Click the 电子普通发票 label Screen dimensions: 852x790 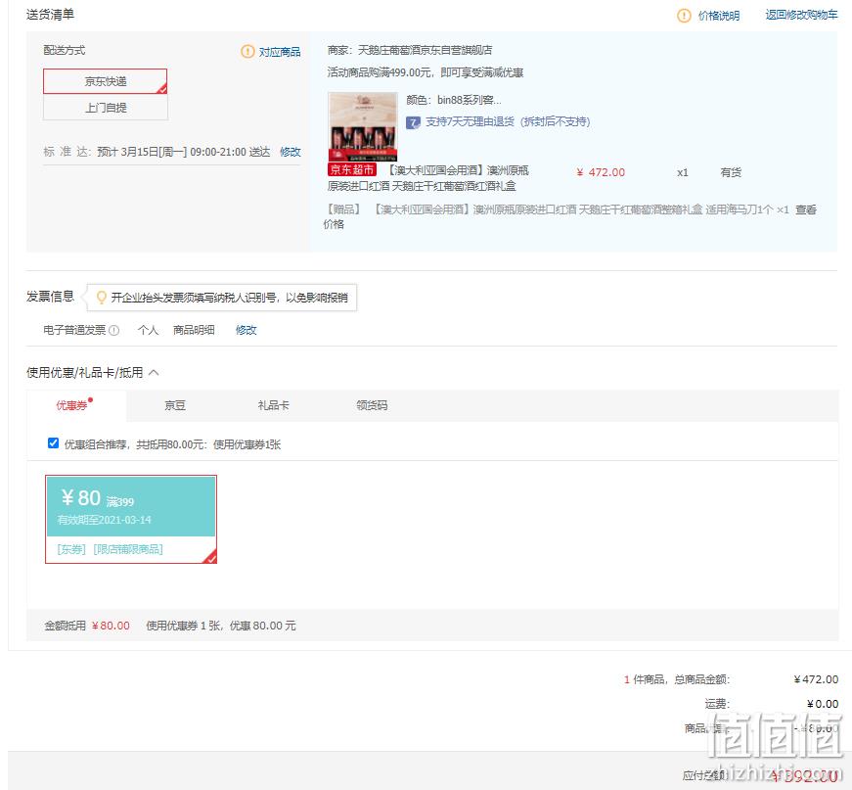click(x=74, y=330)
